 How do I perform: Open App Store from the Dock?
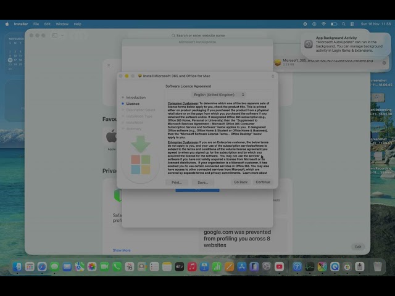click(x=241, y=267)
